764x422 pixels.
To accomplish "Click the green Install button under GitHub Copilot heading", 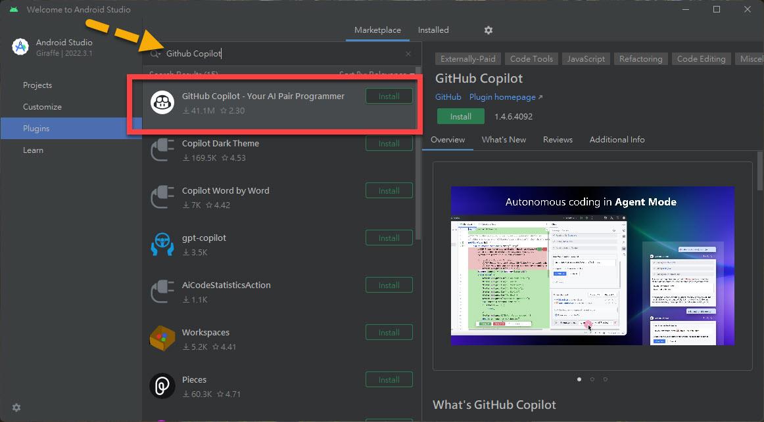I will point(460,116).
